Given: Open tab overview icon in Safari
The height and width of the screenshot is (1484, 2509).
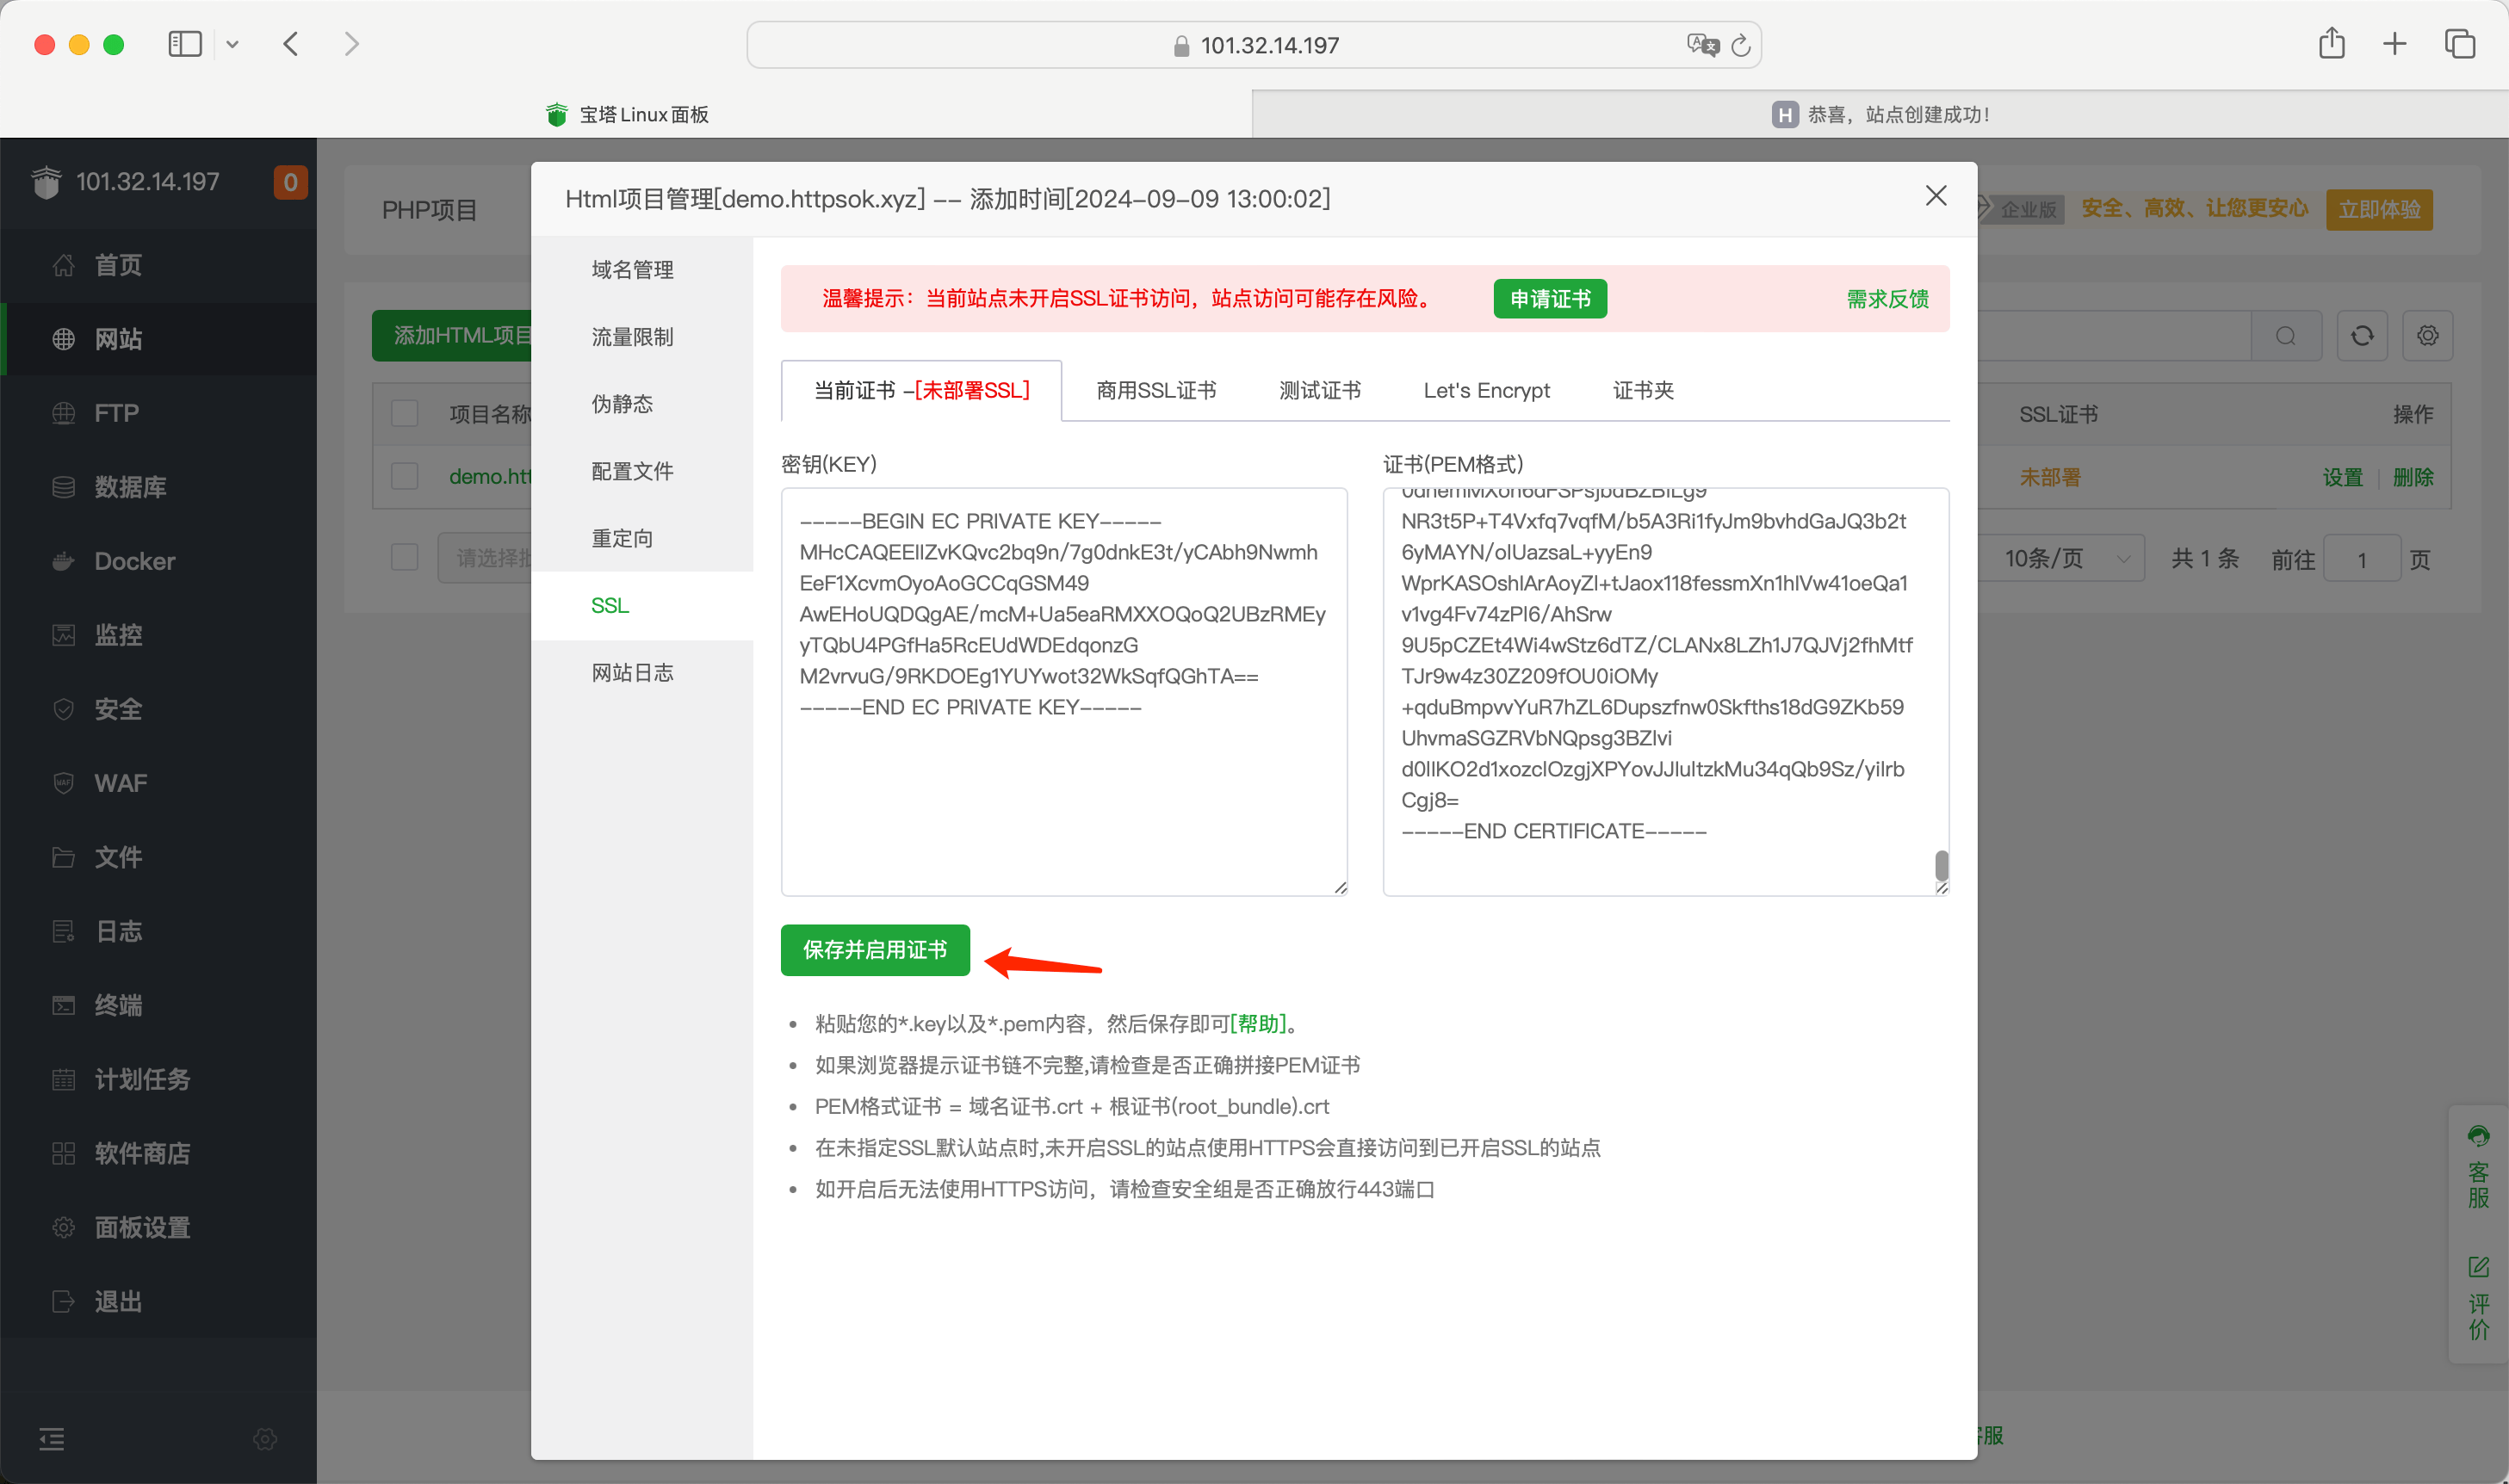Looking at the screenshot, I should click(x=2459, y=44).
